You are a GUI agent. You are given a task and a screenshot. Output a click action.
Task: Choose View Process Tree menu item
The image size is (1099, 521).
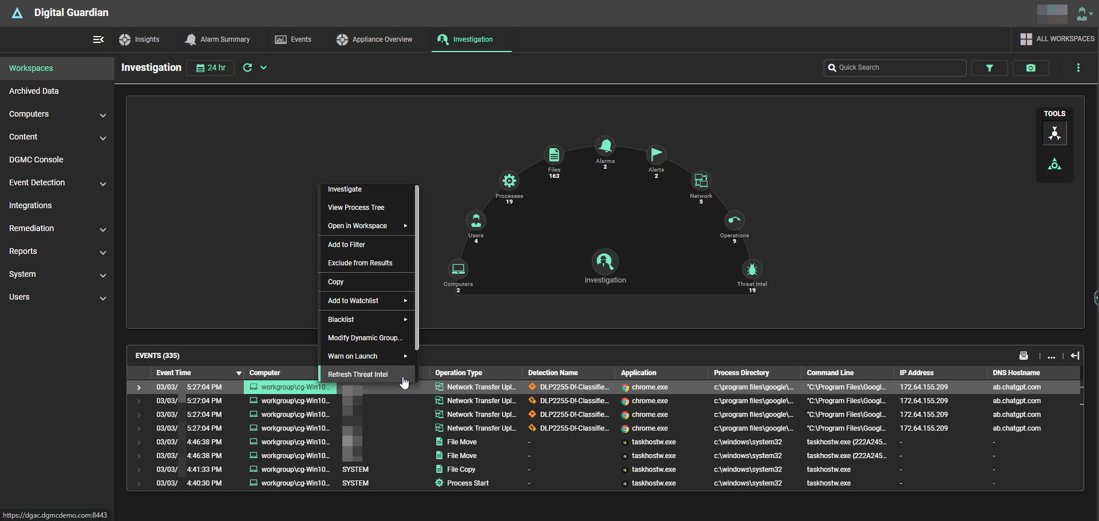366,208
